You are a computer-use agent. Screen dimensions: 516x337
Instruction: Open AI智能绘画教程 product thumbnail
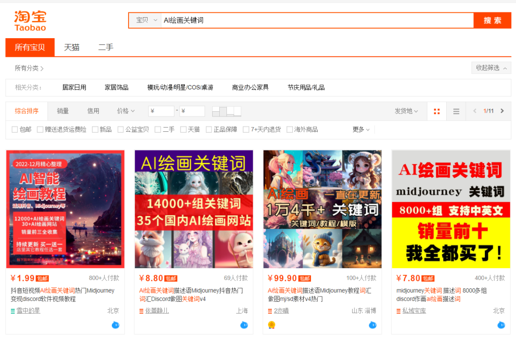pos(65,209)
